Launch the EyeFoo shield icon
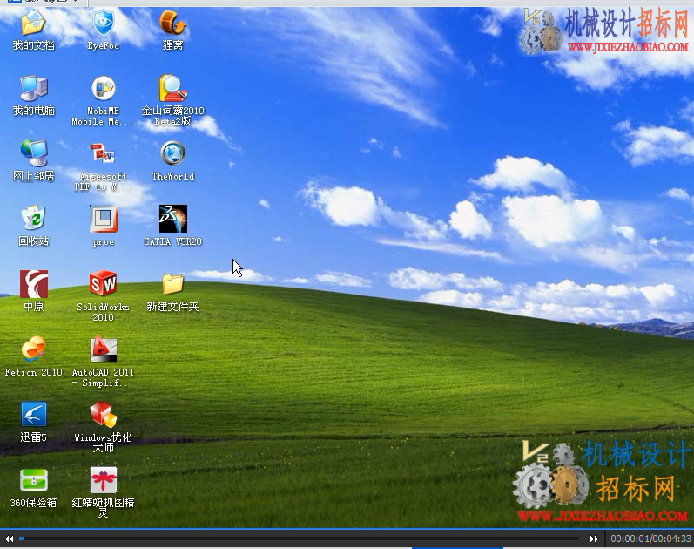The image size is (694, 549). point(103,23)
